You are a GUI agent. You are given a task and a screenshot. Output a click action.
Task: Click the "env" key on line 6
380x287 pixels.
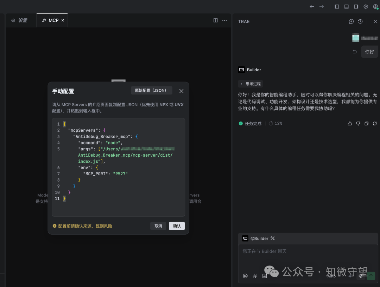[84, 168]
